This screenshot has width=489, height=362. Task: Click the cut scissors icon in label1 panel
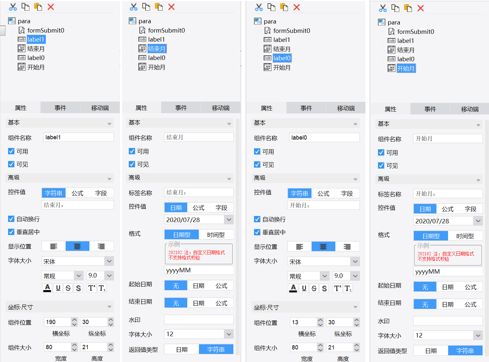coord(13,7)
